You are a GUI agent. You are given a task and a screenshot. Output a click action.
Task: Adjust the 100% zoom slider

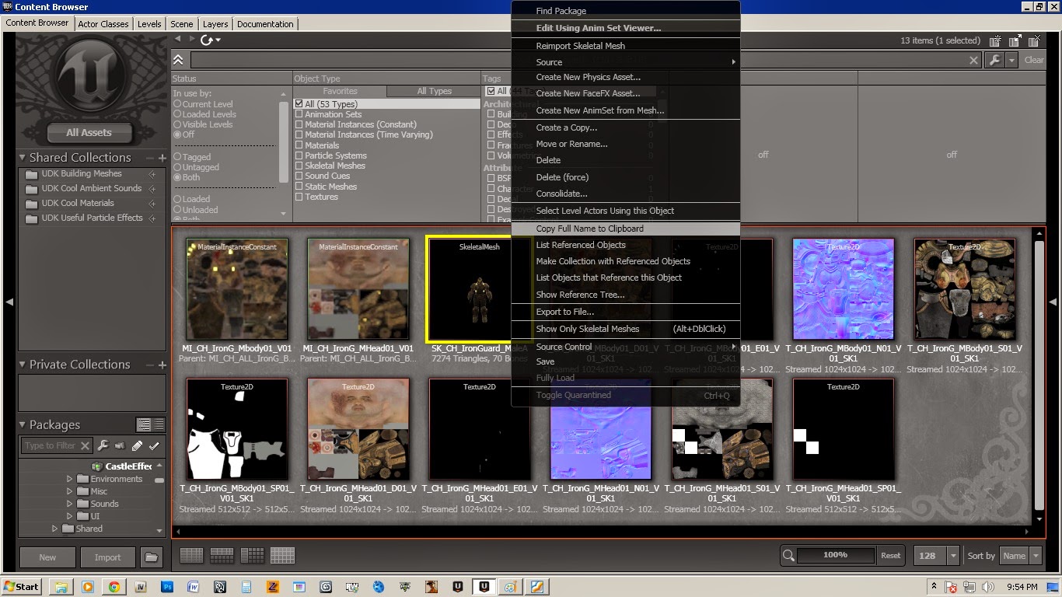point(835,555)
